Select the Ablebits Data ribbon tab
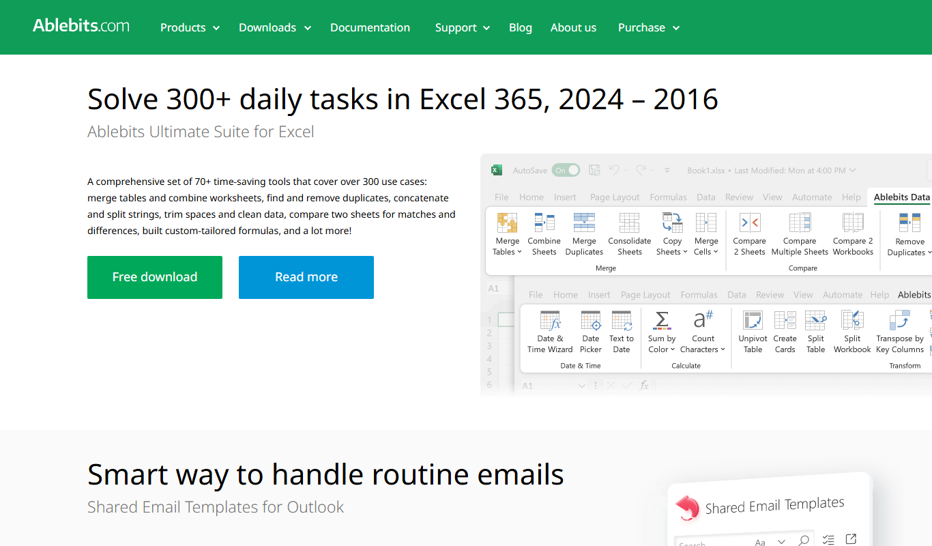This screenshot has height=546, width=932. [902, 197]
